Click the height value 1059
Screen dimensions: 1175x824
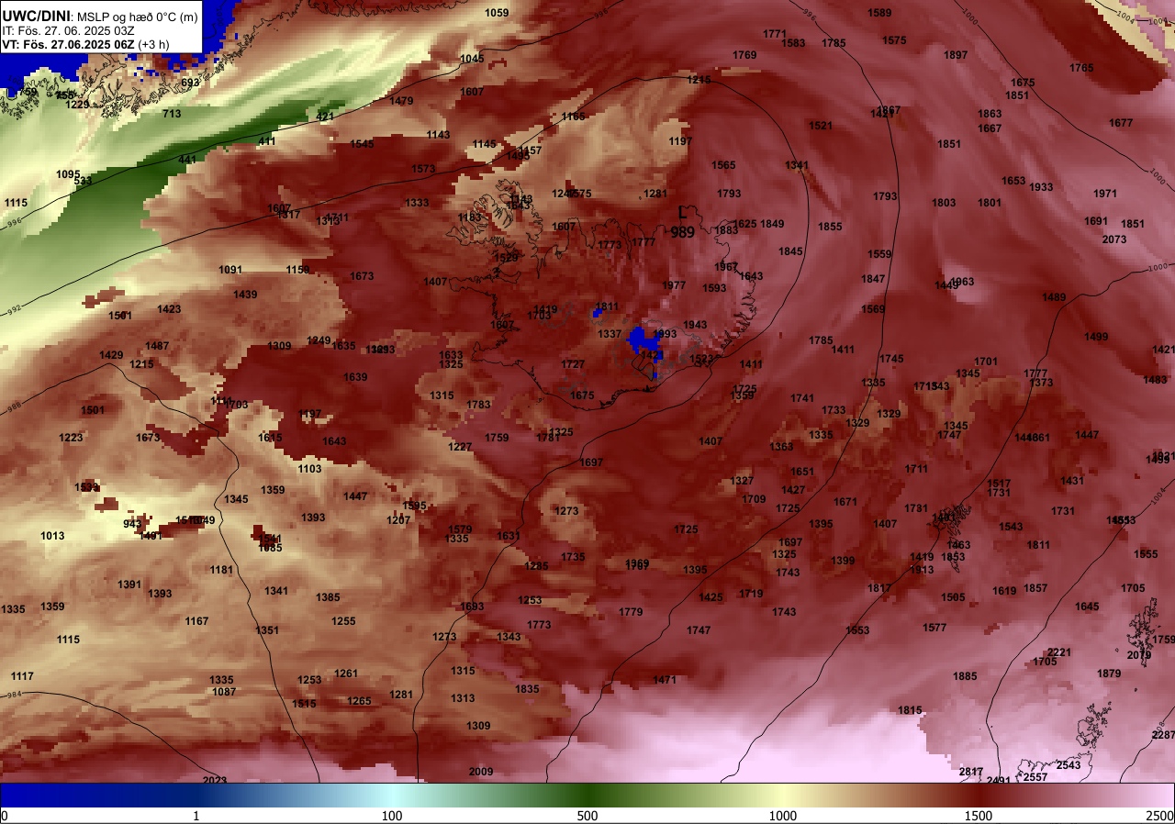coord(497,13)
